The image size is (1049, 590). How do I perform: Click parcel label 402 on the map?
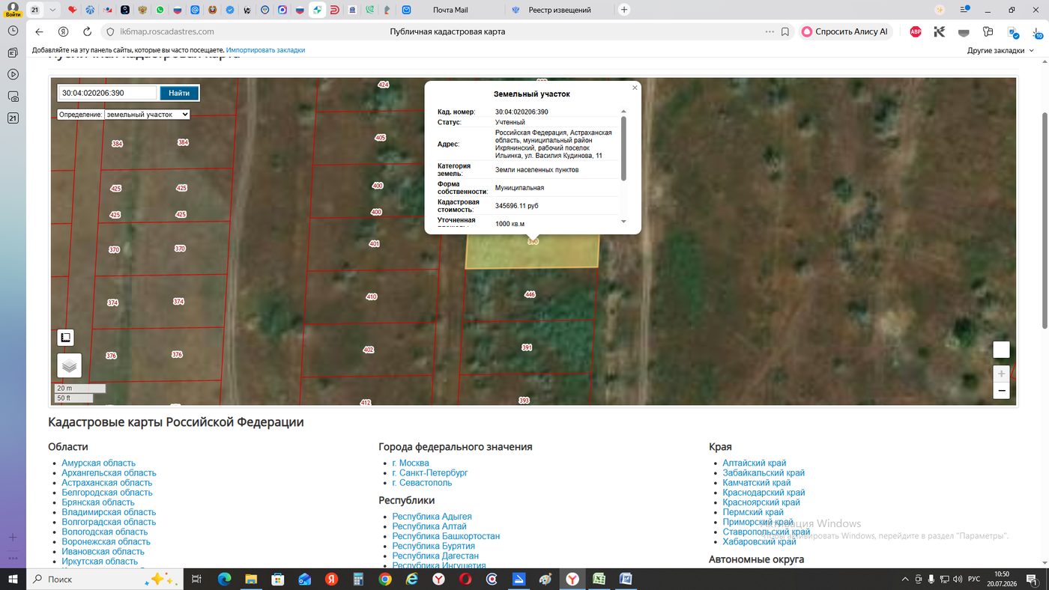(x=368, y=350)
